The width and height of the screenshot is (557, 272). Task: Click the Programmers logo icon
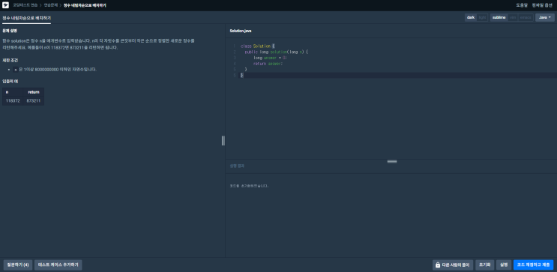[x=6, y=5]
